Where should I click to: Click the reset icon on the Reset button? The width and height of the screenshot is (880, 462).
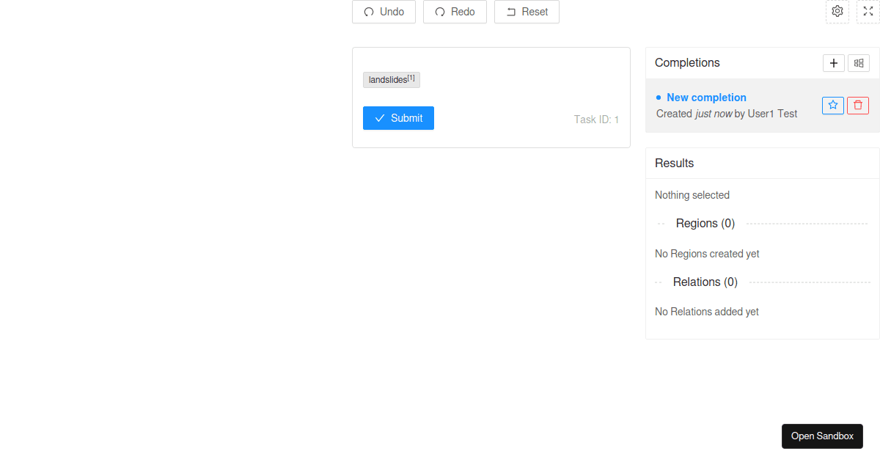tap(510, 12)
